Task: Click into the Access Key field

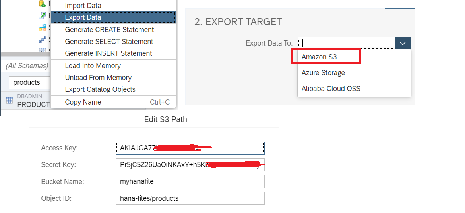Action: [190, 148]
